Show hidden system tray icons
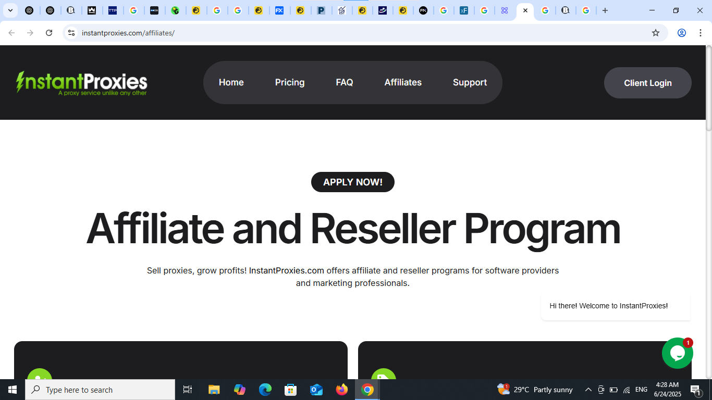Screen dimensions: 712x400 (x=588, y=390)
